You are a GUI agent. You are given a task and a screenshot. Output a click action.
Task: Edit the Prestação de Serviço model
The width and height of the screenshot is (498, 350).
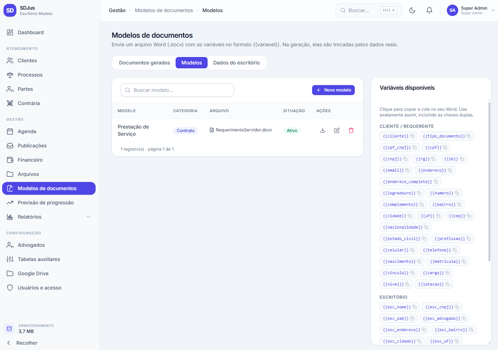click(337, 130)
